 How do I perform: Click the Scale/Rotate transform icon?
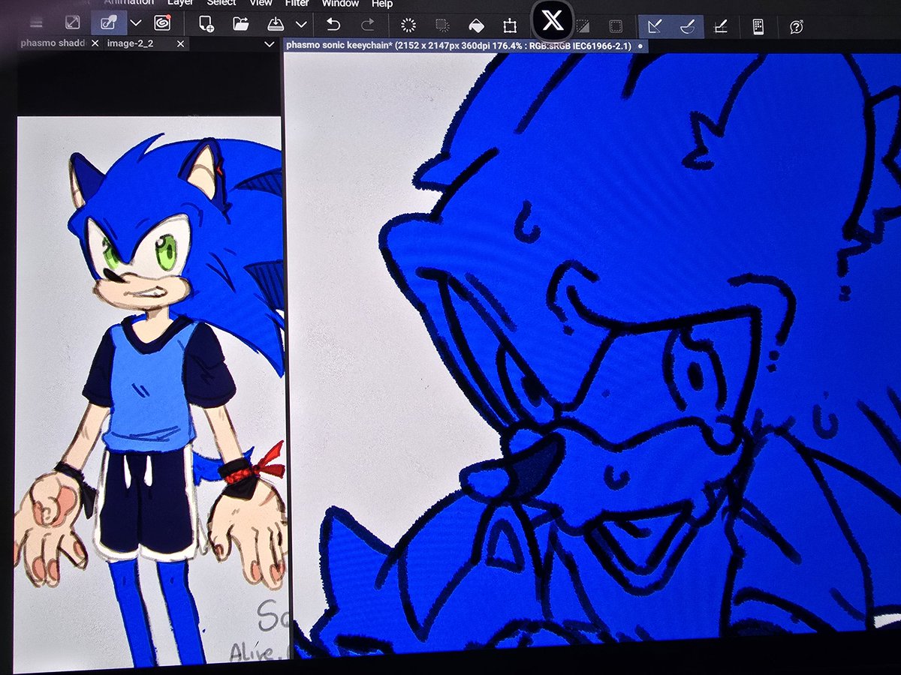[510, 27]
